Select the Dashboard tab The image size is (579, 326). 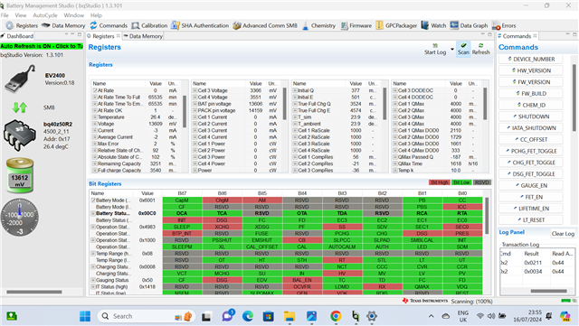coord(17,36)
